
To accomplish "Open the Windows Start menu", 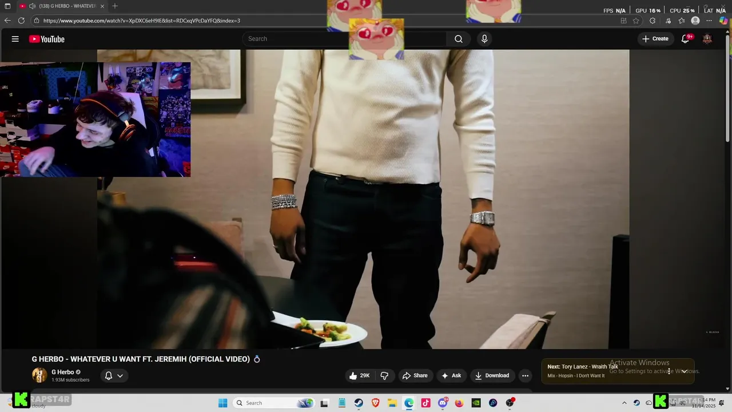I will pyautogui.click(x=223, y=403).
